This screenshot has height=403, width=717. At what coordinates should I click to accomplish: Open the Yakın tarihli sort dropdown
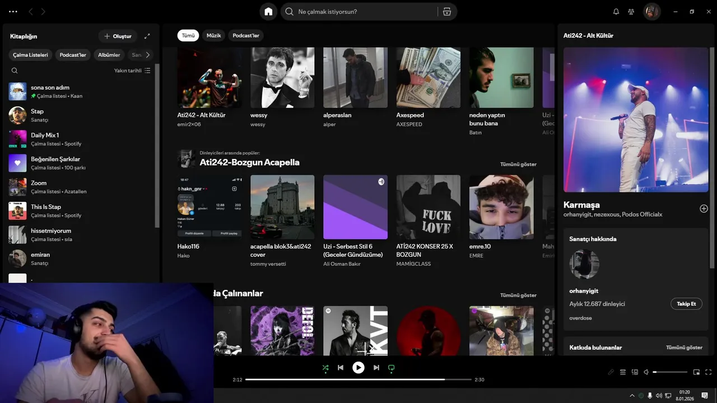(132, 71)
